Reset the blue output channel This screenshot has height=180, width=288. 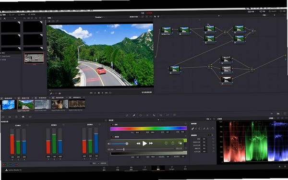99,124
